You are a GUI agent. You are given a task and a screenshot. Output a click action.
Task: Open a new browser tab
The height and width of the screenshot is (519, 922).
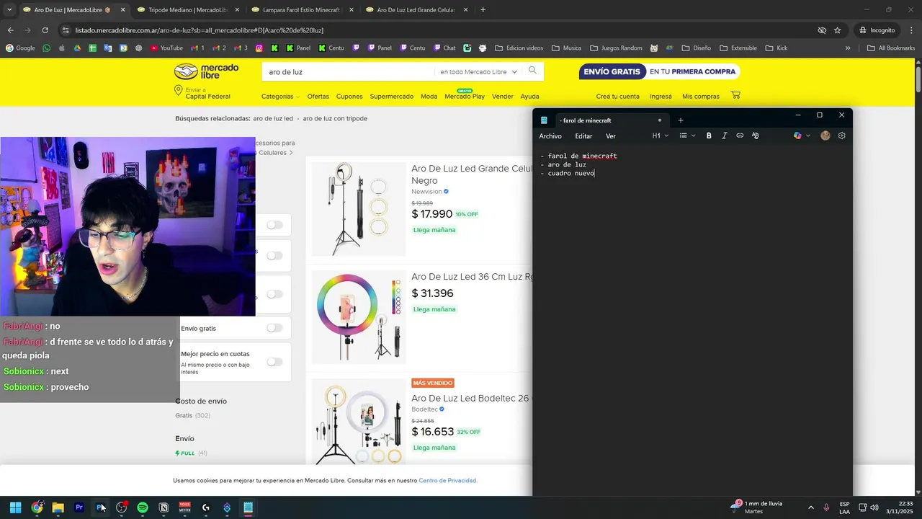click(483, 10)
